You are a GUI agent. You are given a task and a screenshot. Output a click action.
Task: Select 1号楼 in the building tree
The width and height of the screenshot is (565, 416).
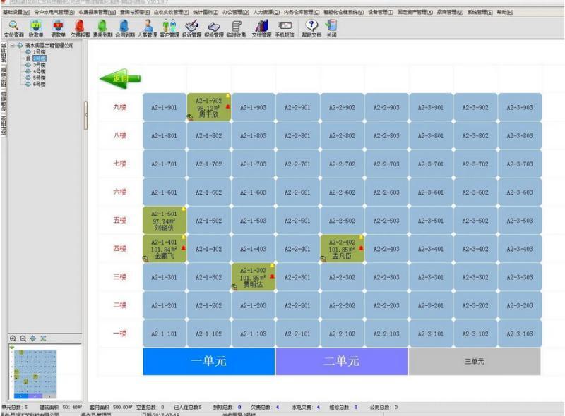(x=39, y=51)
